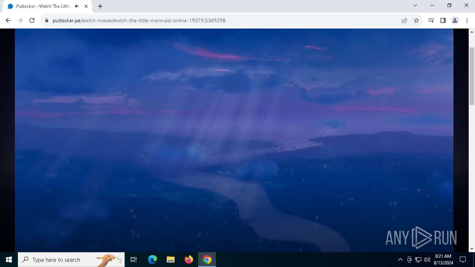Open clock showing 8:21 AM
This screenshot has width=475, height=267.
443,260
